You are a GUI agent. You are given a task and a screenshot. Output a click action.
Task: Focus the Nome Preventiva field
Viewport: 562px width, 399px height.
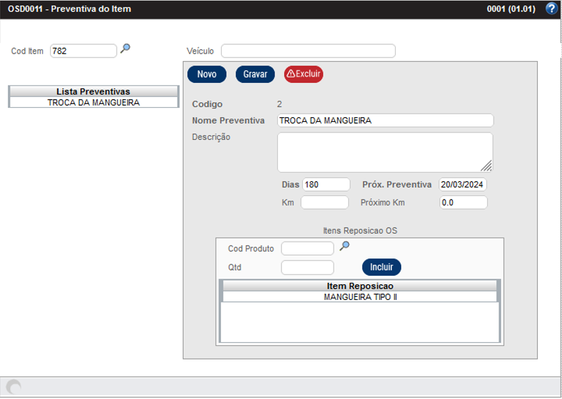[385, 121]
